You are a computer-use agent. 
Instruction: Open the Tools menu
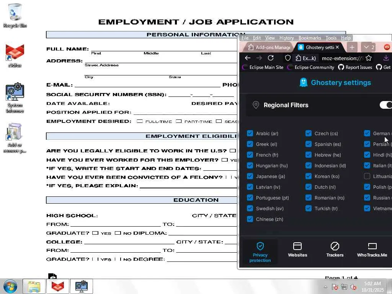click(331, 38)
